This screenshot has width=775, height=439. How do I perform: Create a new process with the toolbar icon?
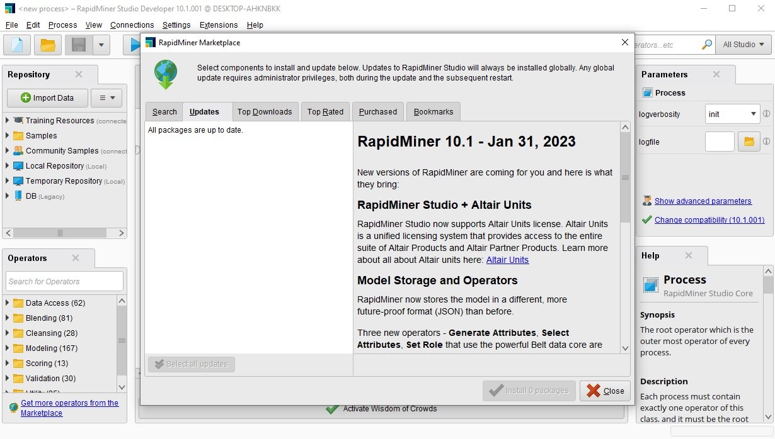pyautogui.click(x=17, y=45)
